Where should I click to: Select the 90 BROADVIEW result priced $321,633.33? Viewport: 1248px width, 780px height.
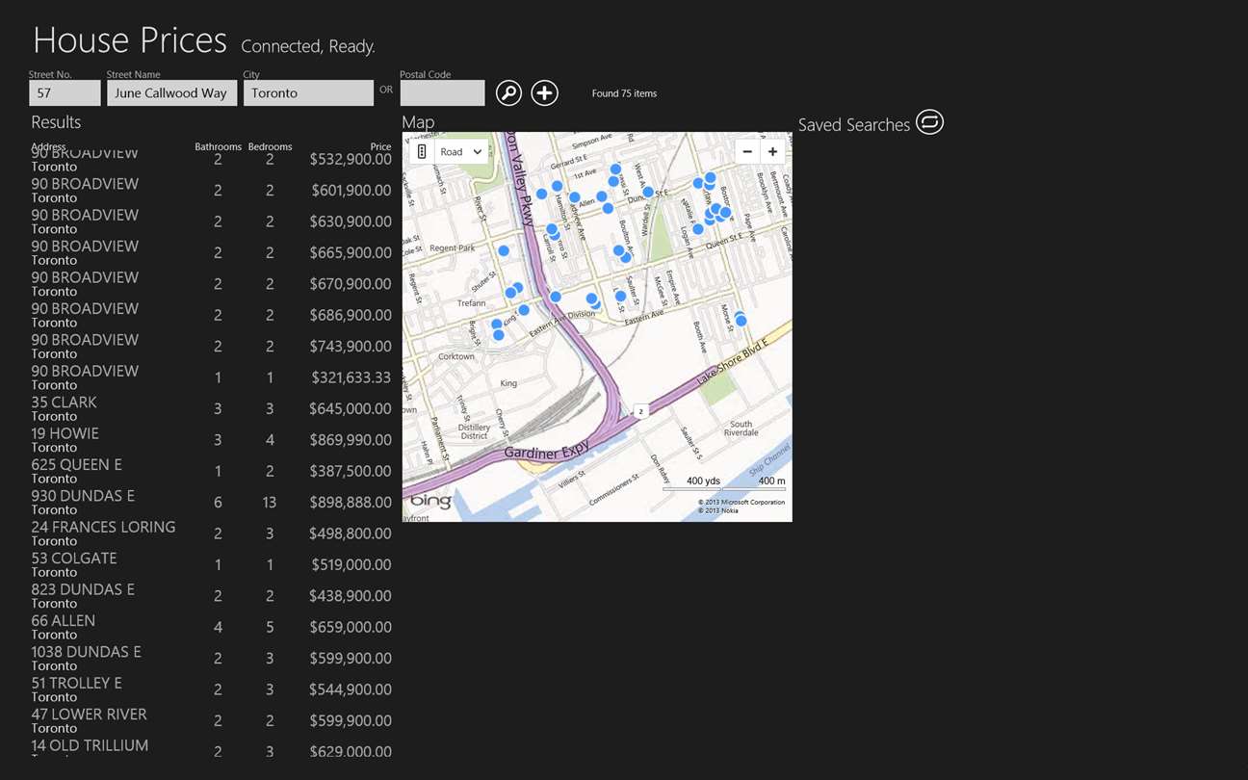(x=211, y=377)
